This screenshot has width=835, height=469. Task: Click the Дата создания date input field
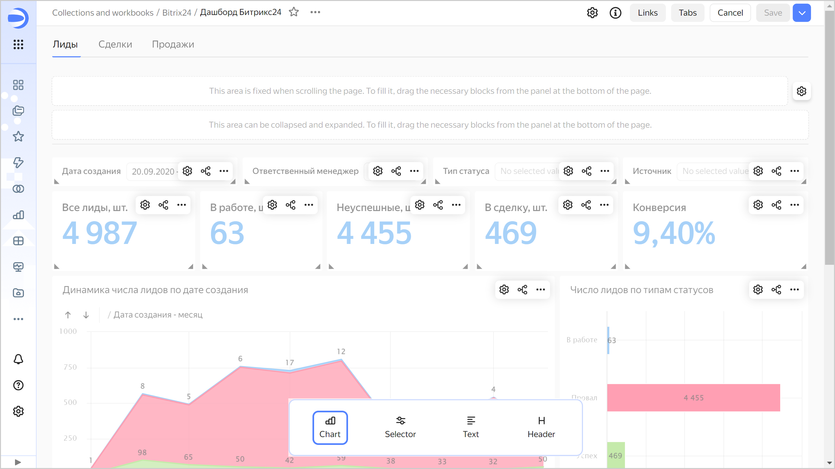pos(153,171)
